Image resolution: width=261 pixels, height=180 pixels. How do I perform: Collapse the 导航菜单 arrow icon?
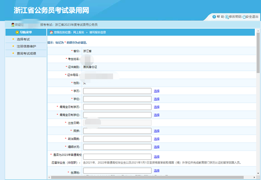point(17,32)
